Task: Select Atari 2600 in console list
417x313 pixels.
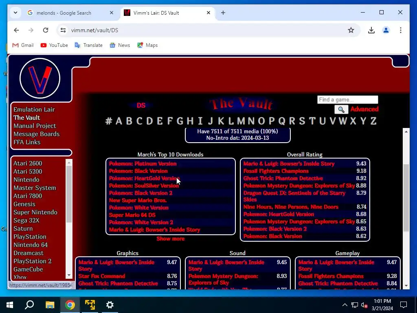Action: [x=28, y=163]
